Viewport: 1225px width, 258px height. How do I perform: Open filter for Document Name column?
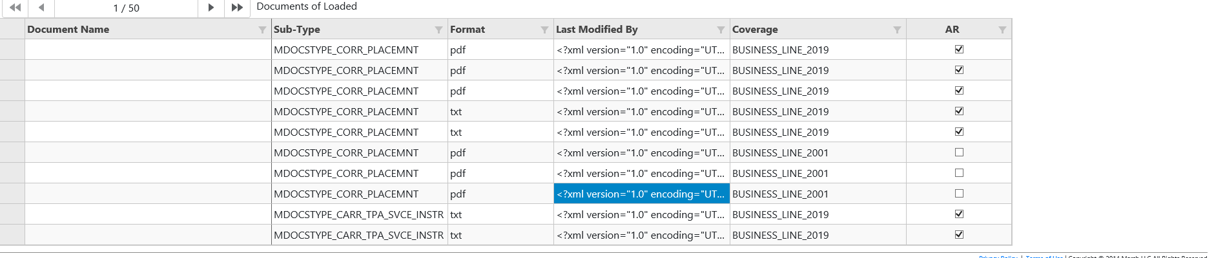click(x=262, y=30)
